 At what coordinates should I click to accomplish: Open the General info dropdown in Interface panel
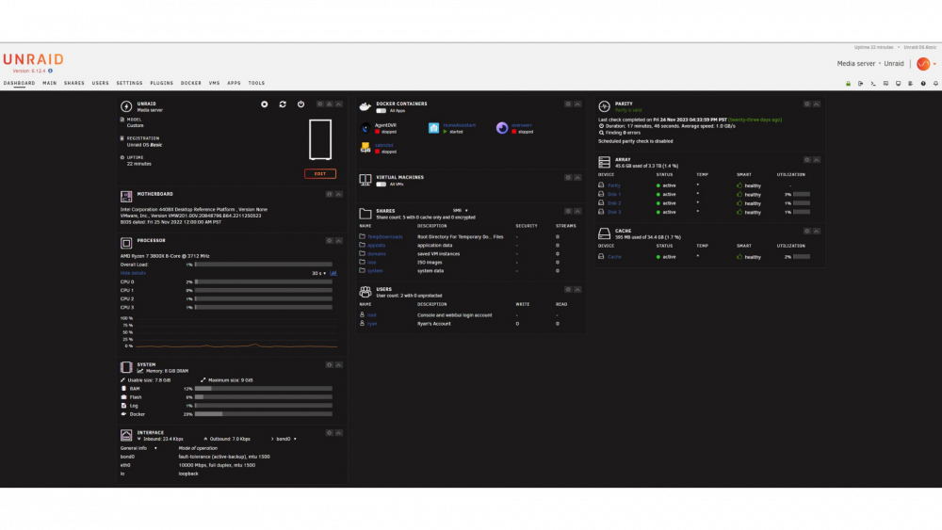point(138,448)
